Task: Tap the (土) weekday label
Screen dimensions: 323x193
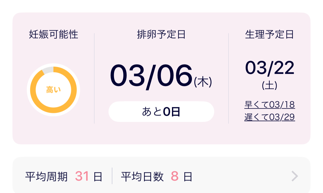Action: [269, 85]
